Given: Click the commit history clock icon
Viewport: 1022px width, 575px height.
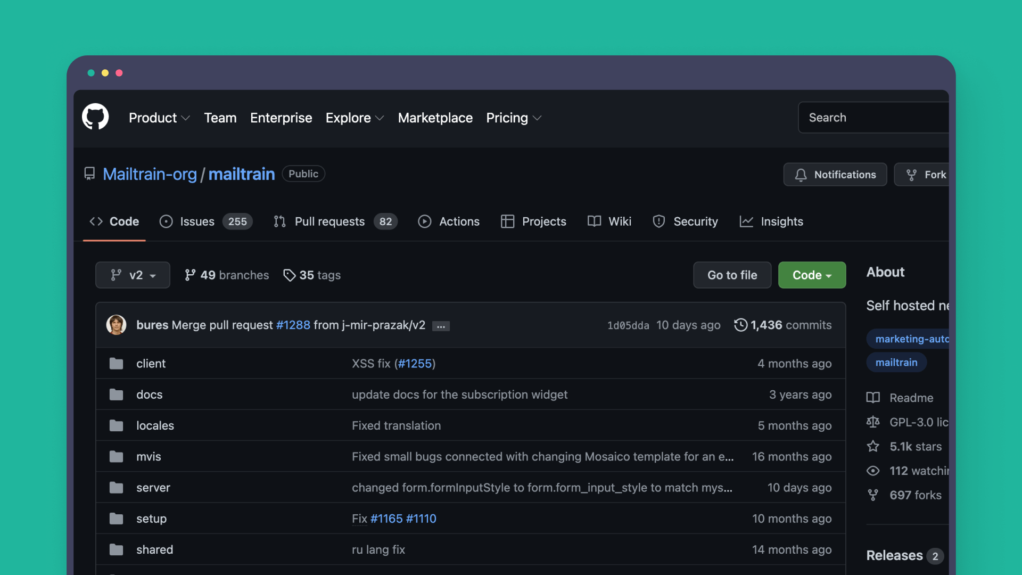Looking at the screenshot, I should click(741, 325).
